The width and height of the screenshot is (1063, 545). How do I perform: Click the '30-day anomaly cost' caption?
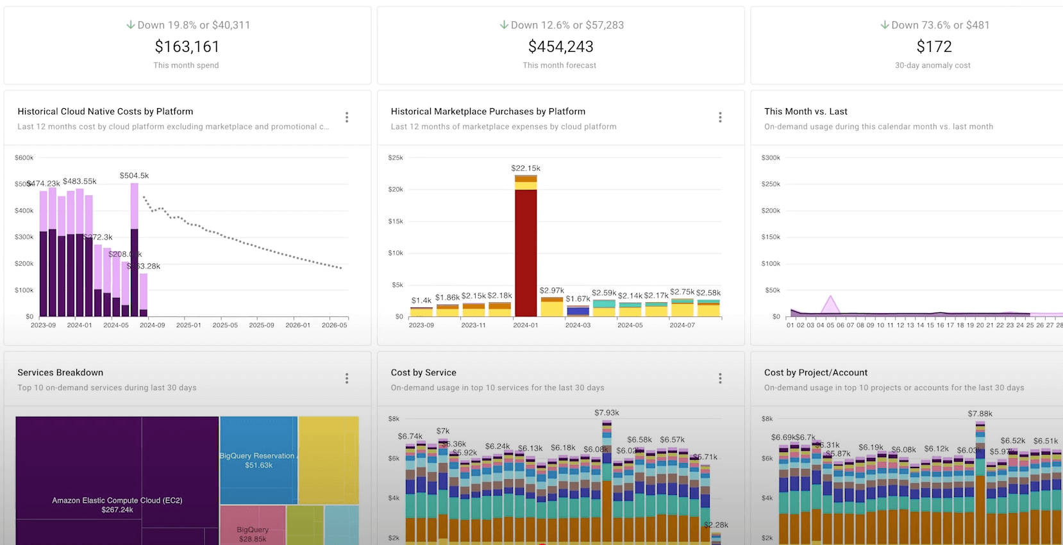[933, 65]
